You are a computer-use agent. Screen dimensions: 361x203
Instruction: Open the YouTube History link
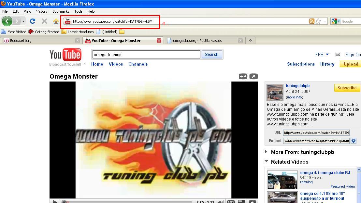[327, 64]
